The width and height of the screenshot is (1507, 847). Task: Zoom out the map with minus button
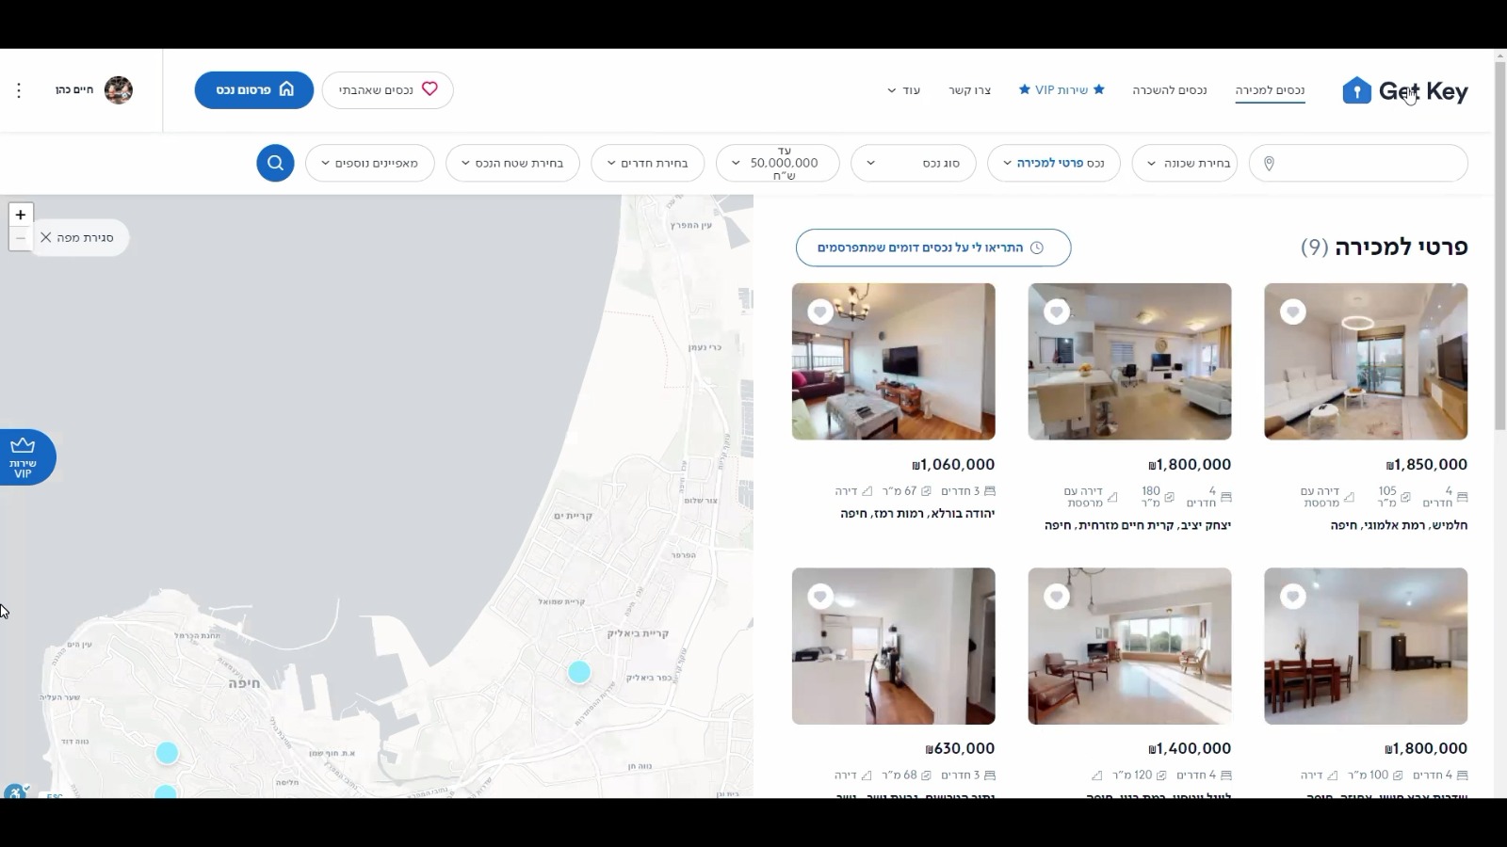click(x=21, y=238)
